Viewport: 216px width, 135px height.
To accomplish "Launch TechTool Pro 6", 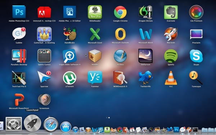I will tap(19, 78).
